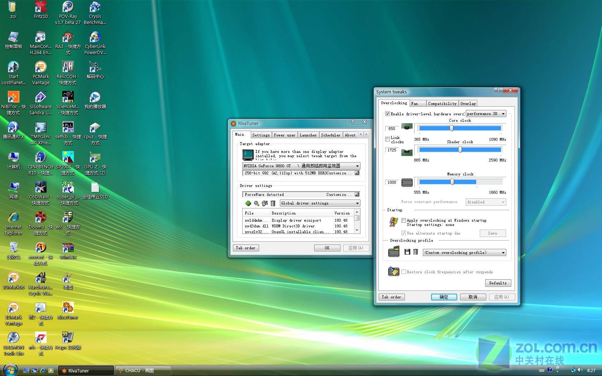Toggle Enable driver-level hardware overclocking checkbox
Screen dimensions: 602x376
[387, 114]
